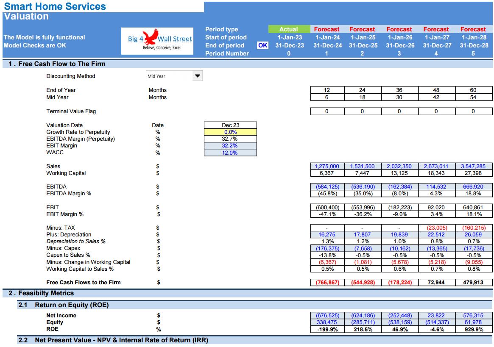Select the EBIT Margin 32.2% cell

(230, 145)
